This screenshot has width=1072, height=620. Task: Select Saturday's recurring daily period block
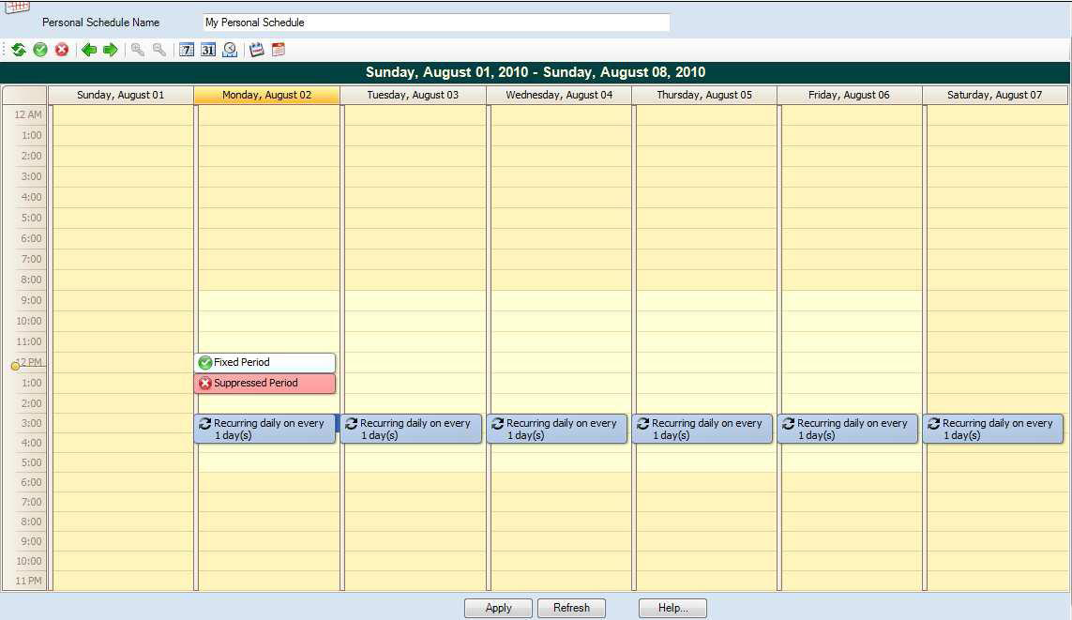(993, 430)
